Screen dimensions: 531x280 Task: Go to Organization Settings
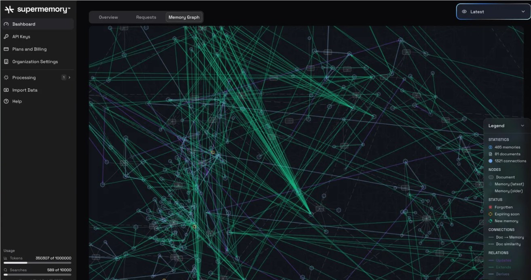click(35, 62)
